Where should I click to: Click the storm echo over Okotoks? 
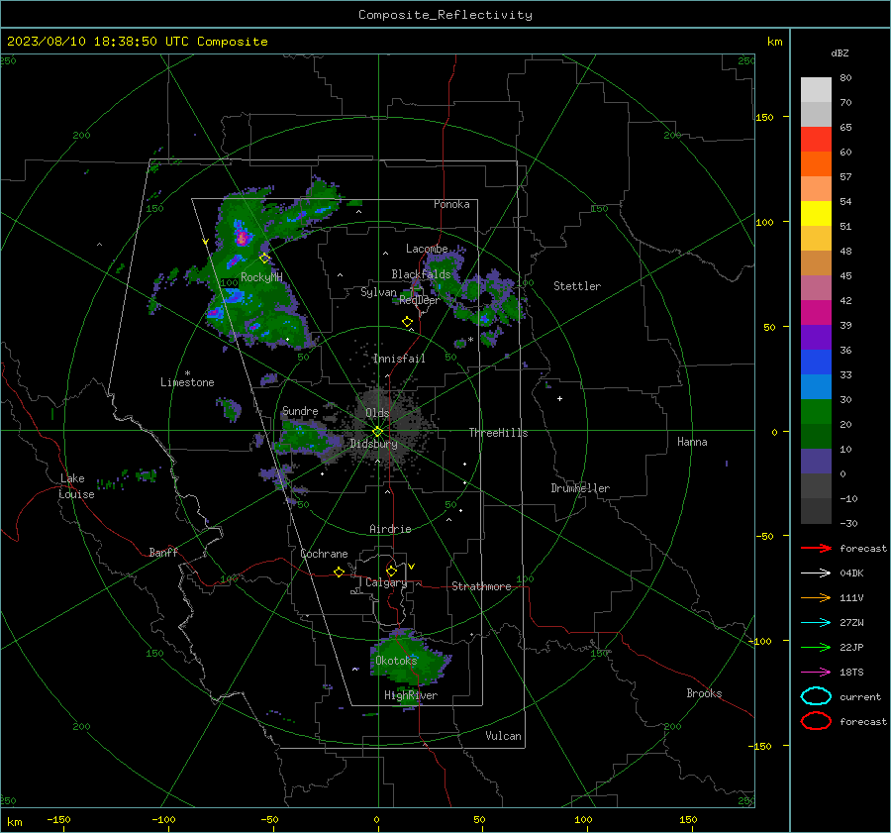tap(410, 657)
